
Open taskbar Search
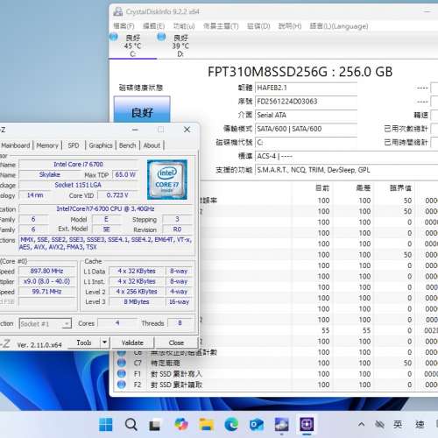[131, 424]
